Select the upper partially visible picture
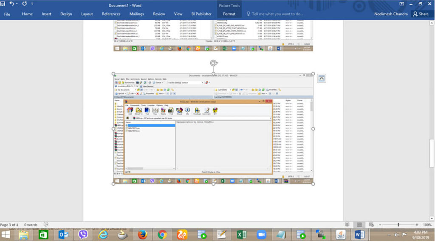Image resolution: width=435 pixels, height=242 pixels. (x=213, y=36)
